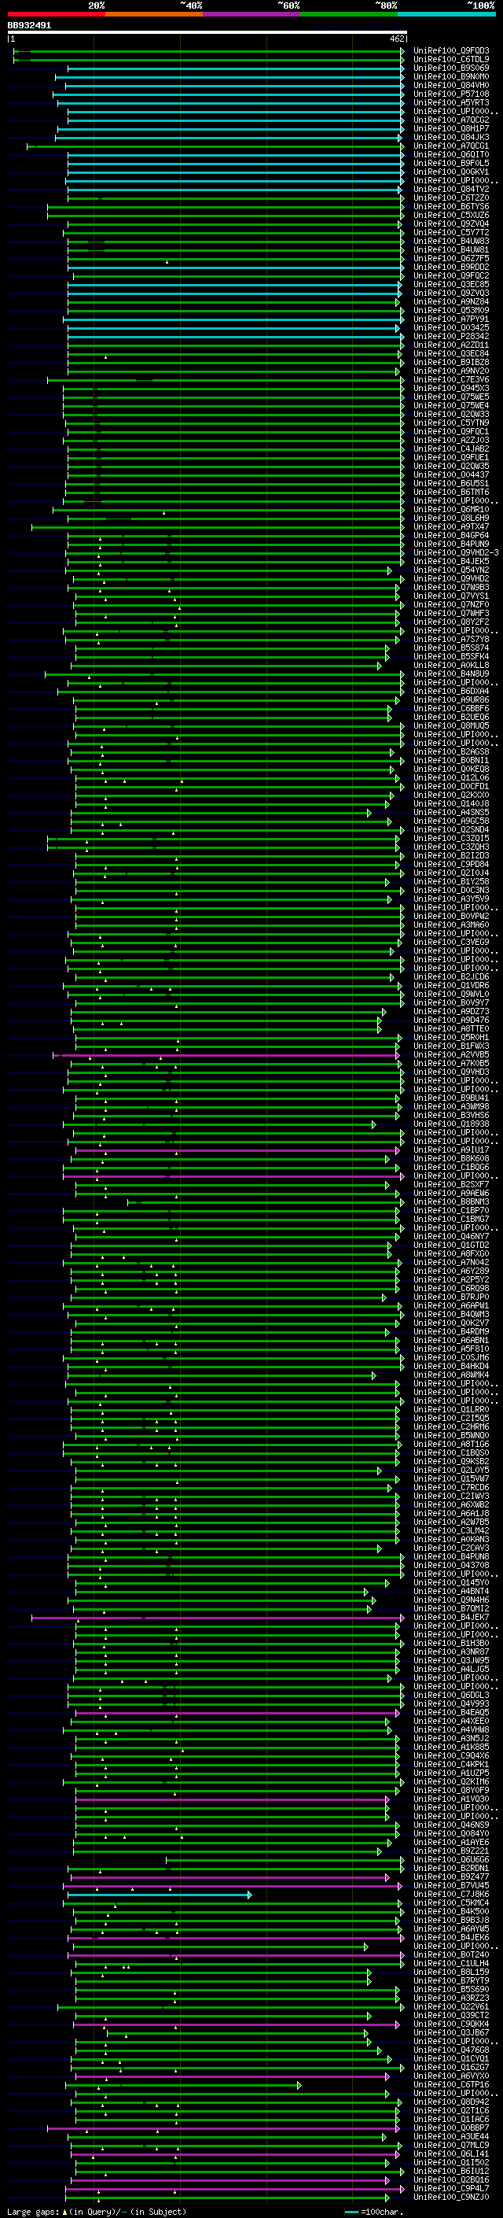
Task: Select hit label UniRef100_B8BNM3
Action: click(x=451, y=1202)
